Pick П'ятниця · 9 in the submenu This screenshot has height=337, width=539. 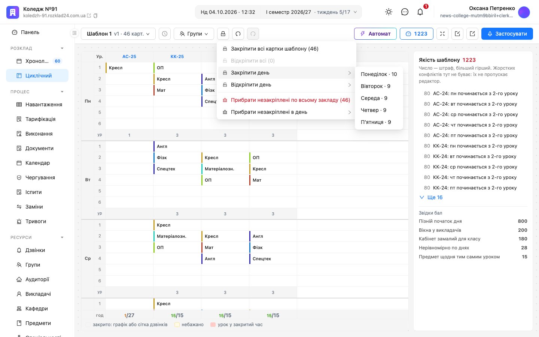(x=379, y=122)
